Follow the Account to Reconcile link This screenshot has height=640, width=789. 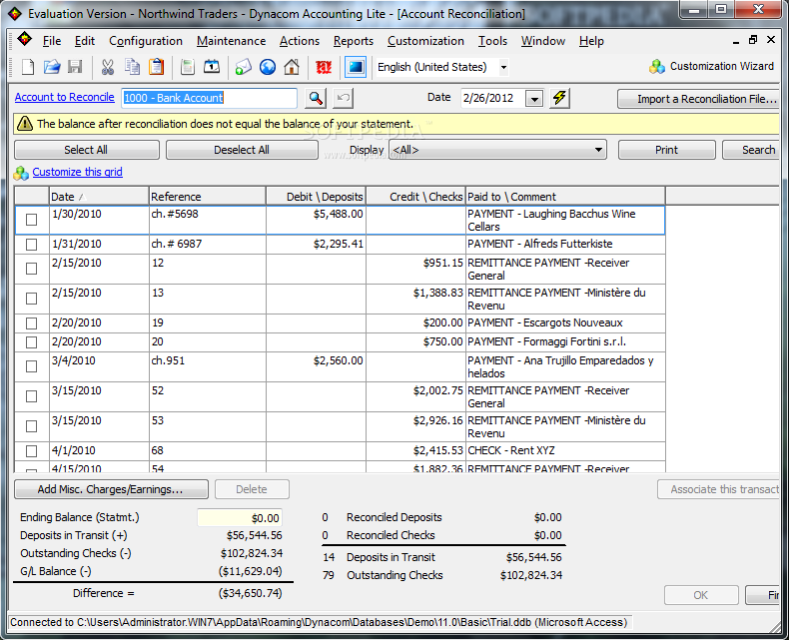[64, 97]
